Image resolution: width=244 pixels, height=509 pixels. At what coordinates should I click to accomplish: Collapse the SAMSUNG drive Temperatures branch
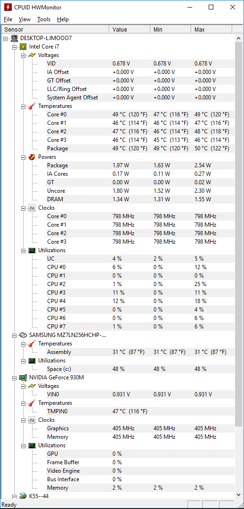point(23,344)
